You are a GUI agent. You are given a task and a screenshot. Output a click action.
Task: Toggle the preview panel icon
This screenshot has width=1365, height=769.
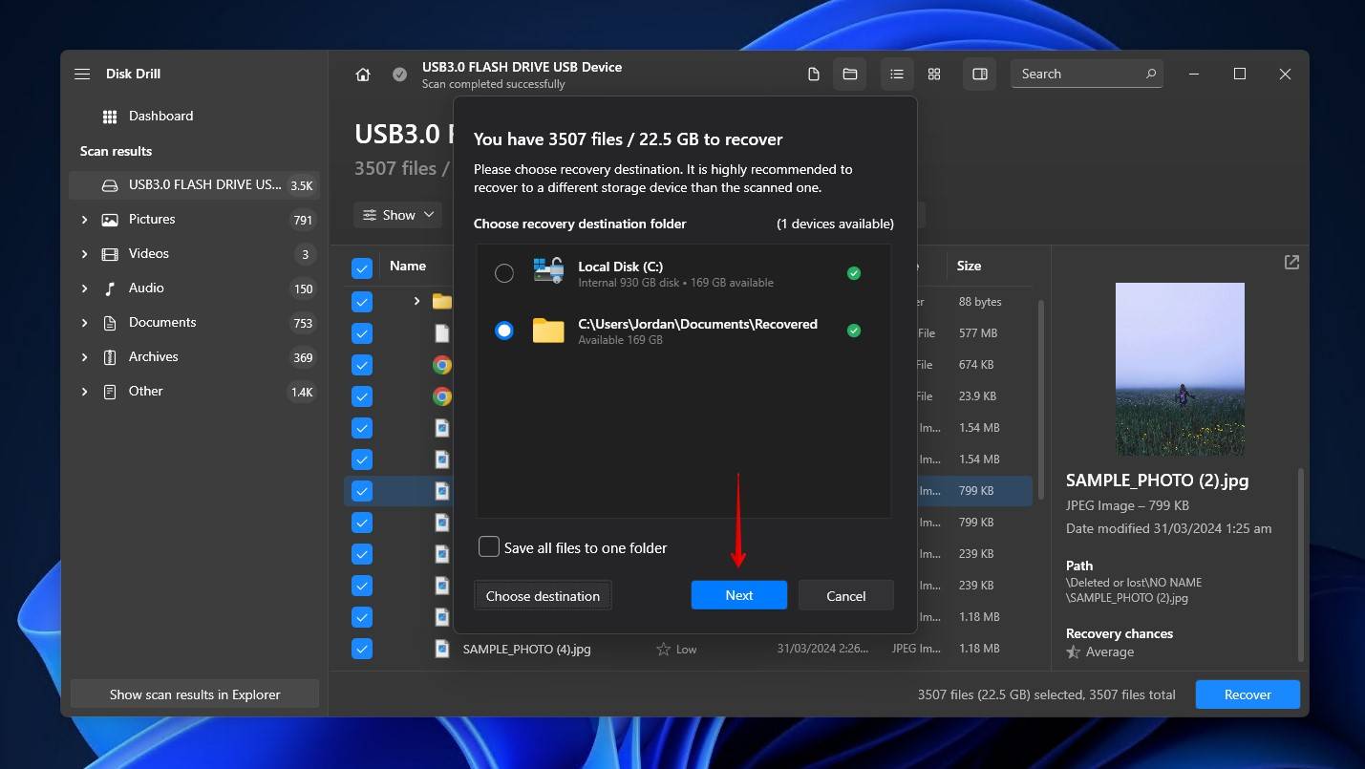tap(980, 74)
